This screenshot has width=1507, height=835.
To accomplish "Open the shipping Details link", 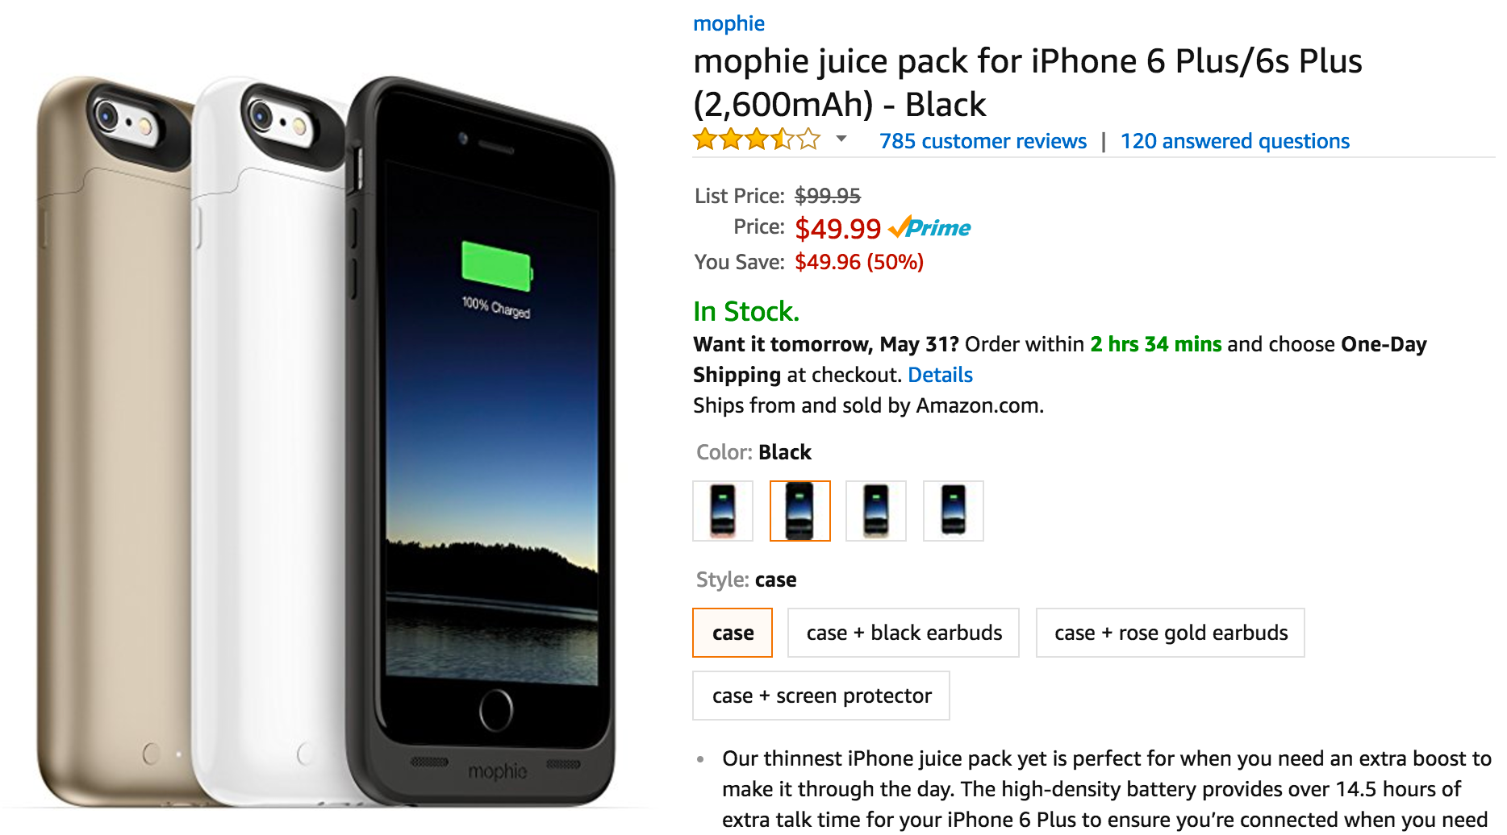I will click(940, 375).
